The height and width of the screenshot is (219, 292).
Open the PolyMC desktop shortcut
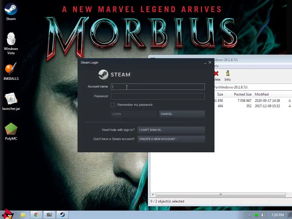click(x=11, y=131)
